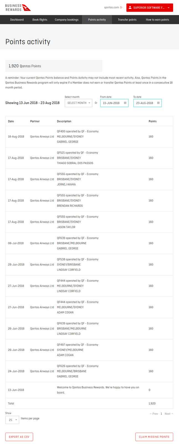Open the Book flights tab
Screen dimensions: 179x444
click(x=40, y=20)
